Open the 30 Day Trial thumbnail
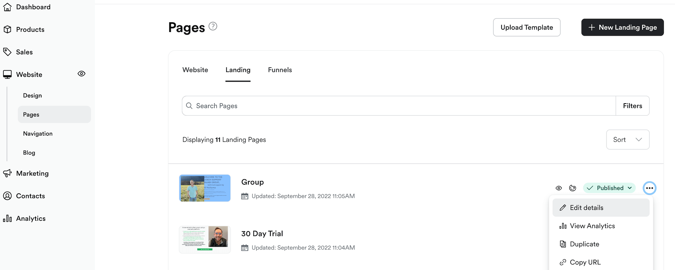 click(205, 240)
